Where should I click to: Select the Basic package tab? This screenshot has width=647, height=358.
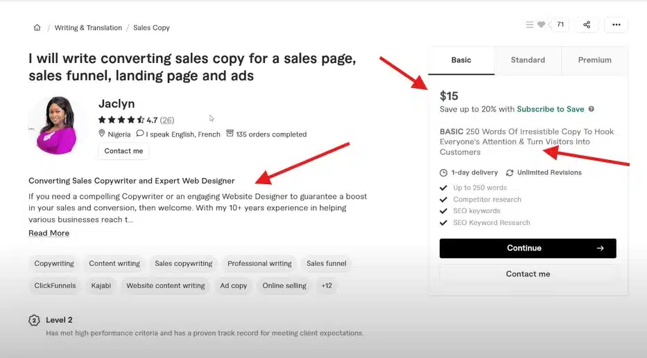(461, 60)
